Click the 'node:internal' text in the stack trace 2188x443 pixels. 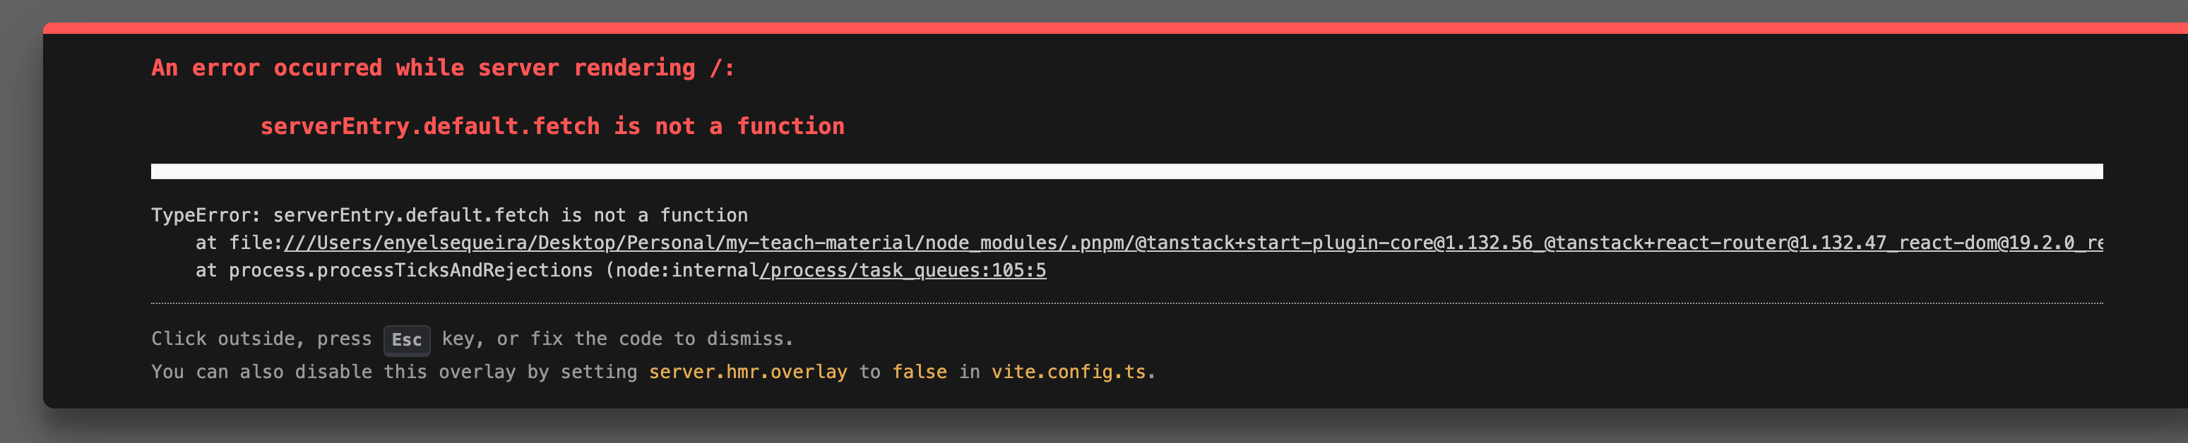[x=686, y=271]
